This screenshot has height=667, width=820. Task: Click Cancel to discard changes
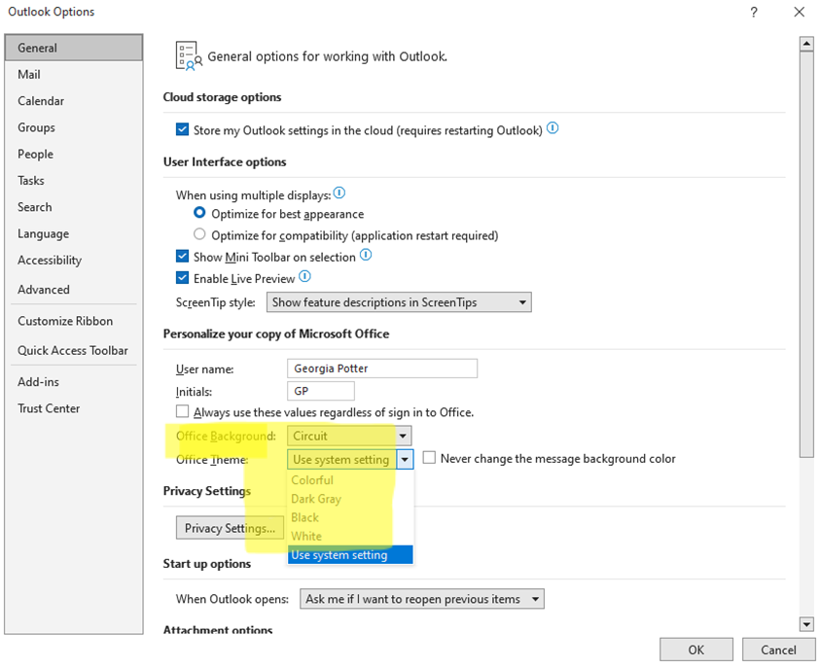778,649
